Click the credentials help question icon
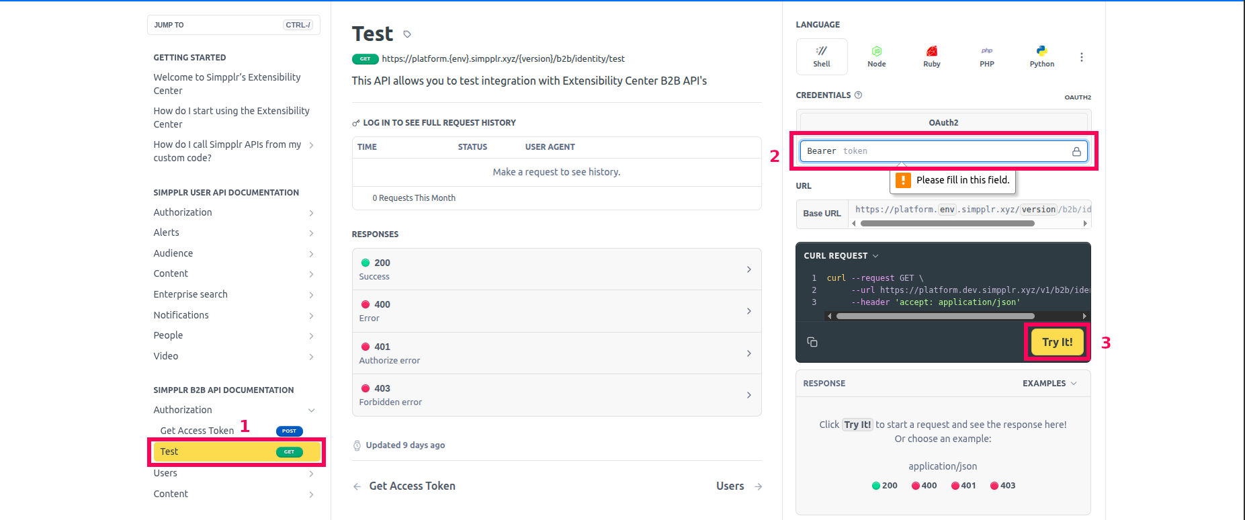This screenshot has height=520, width=1245. coord(858,95)
